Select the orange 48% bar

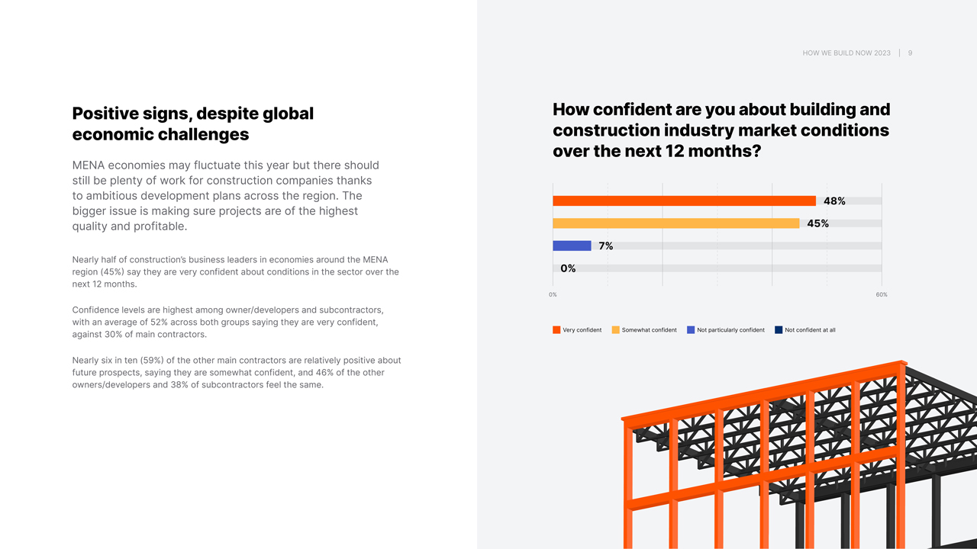tap(684, 201)
